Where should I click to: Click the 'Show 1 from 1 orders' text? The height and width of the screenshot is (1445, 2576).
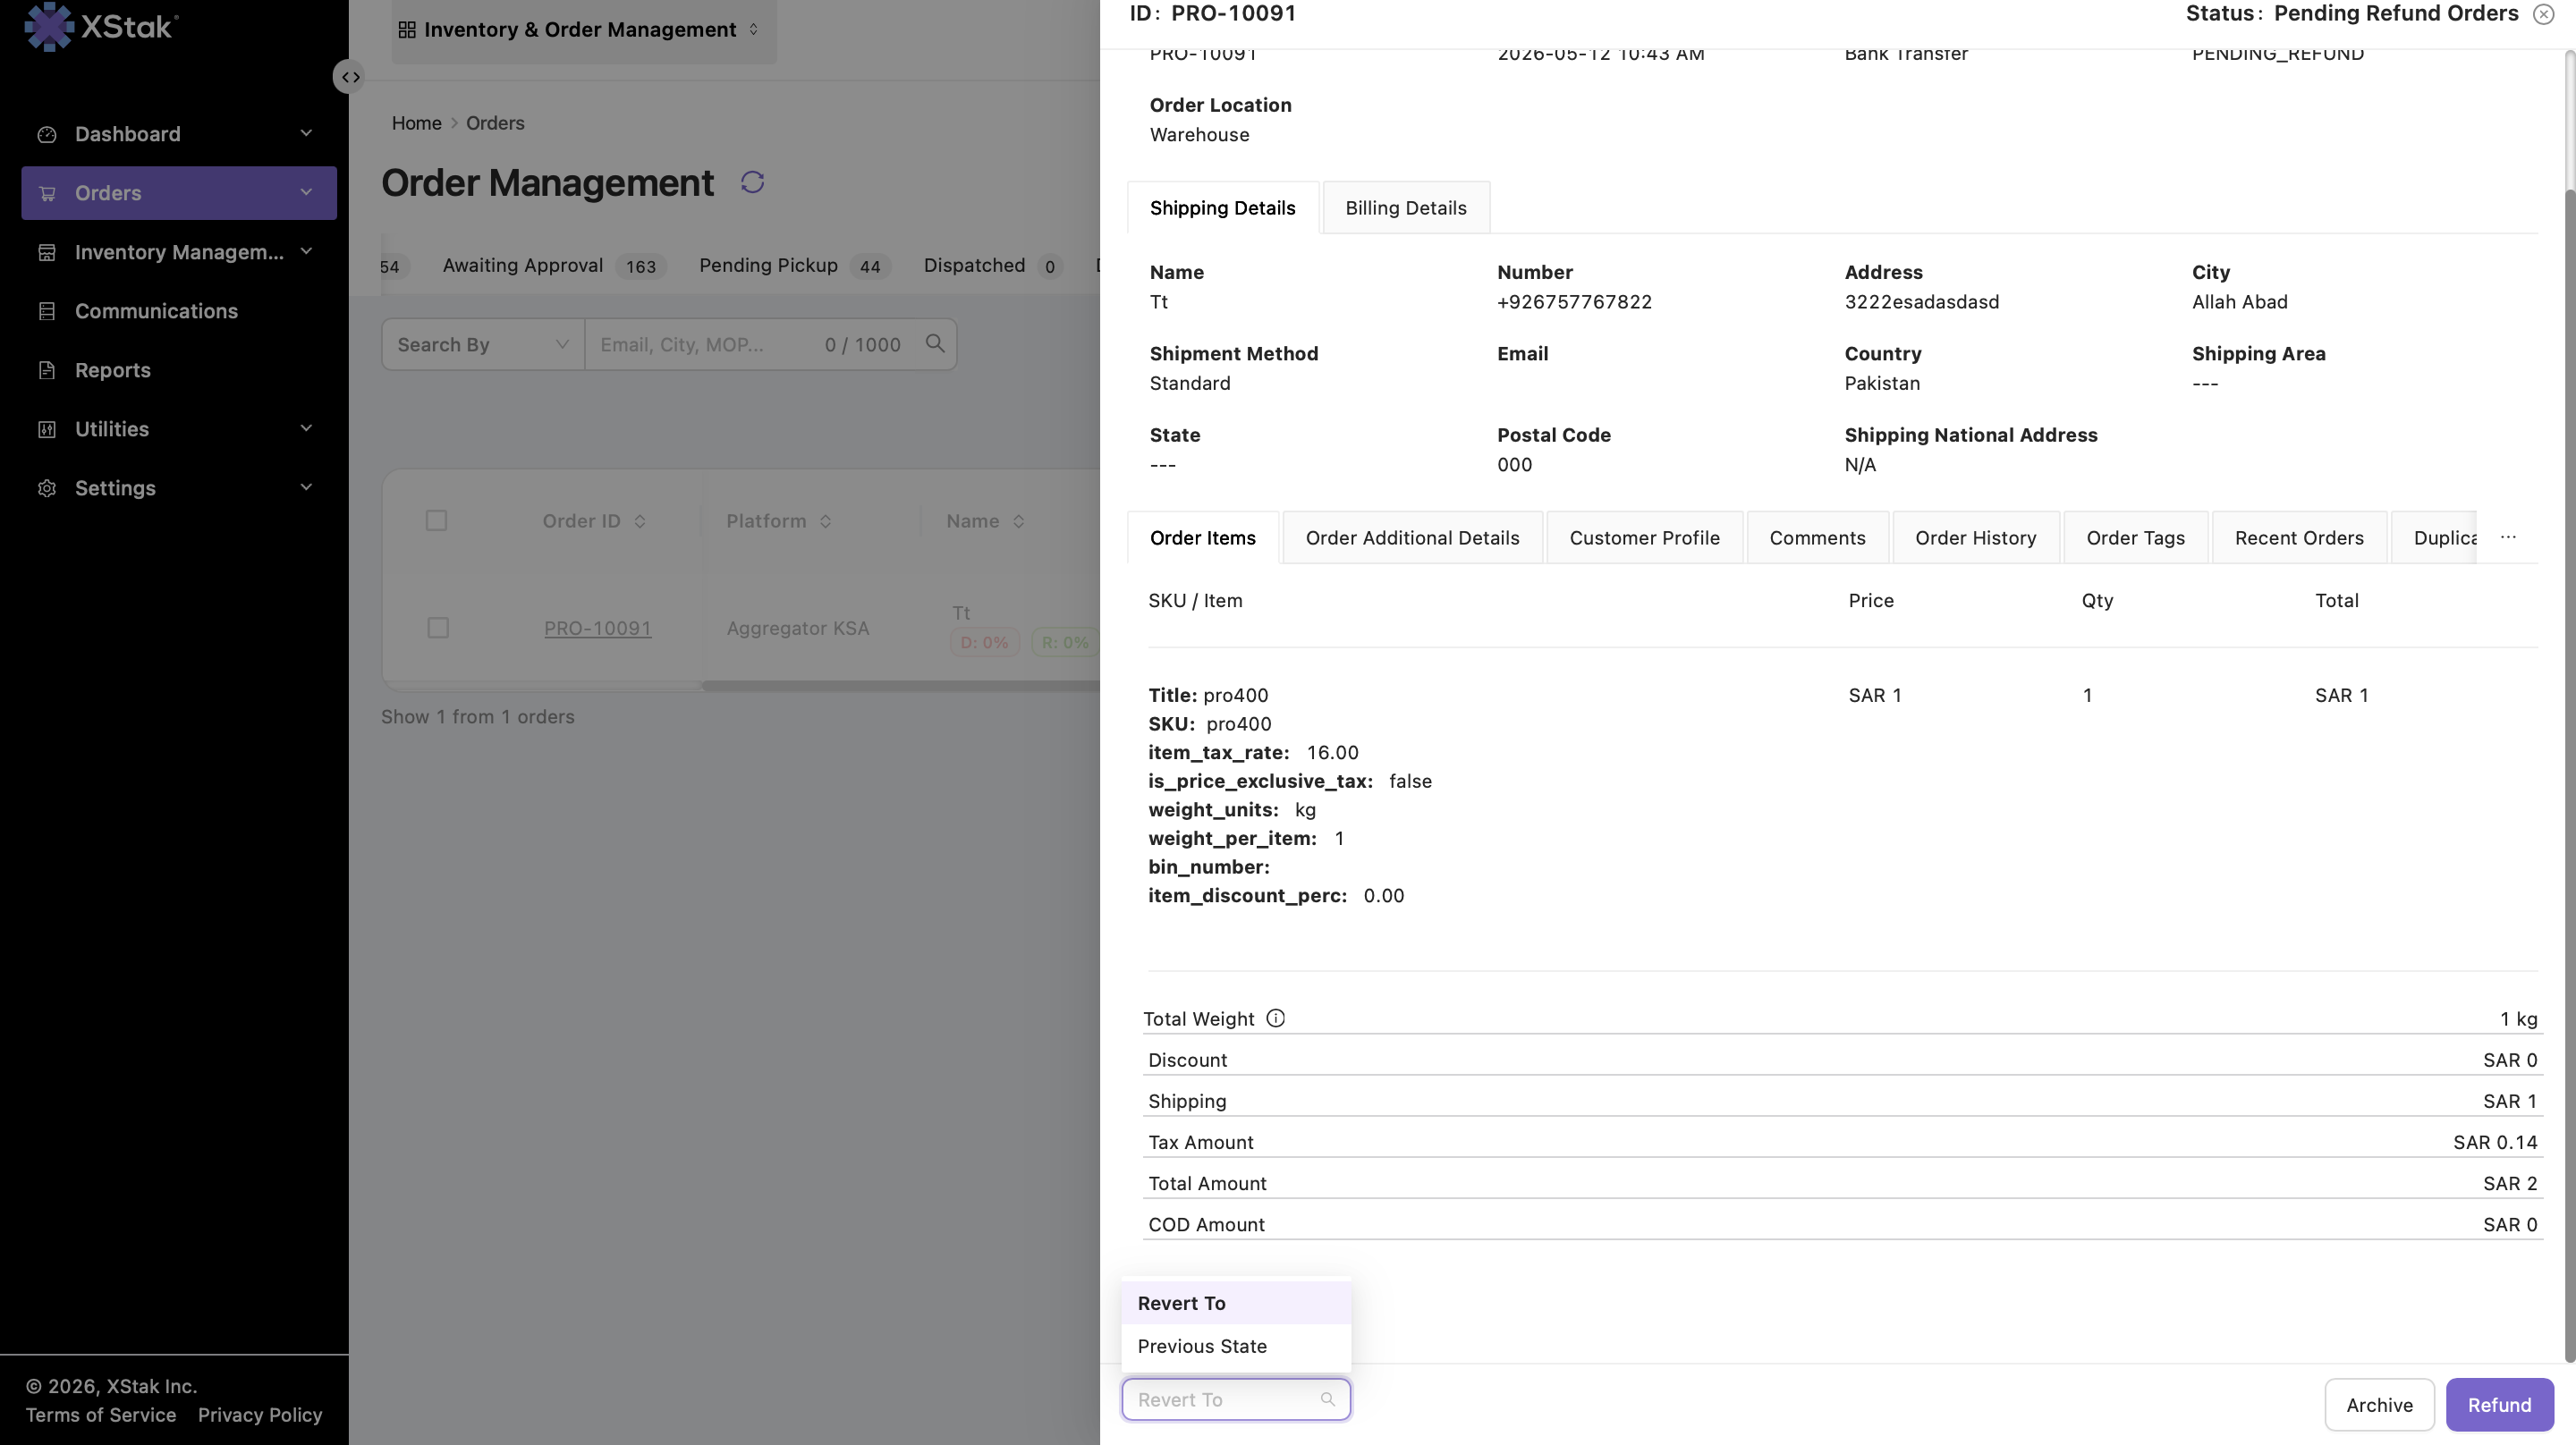click(477, 717)
